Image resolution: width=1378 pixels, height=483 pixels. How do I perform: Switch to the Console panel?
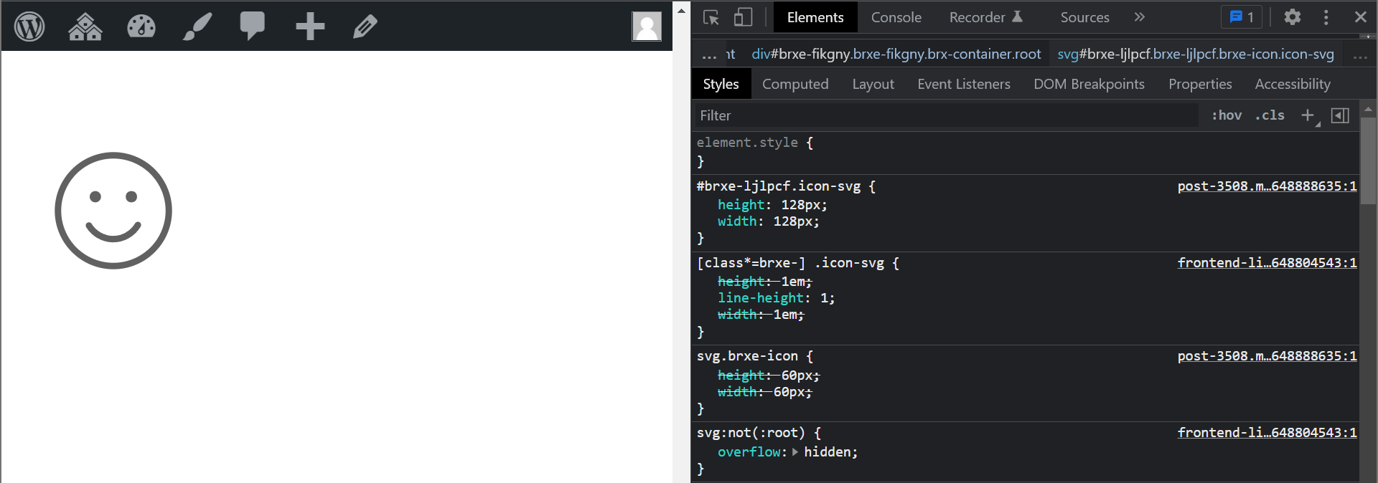tap(896, 17)
